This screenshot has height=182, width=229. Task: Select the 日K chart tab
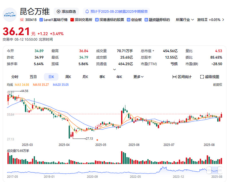tap(51, 77)
